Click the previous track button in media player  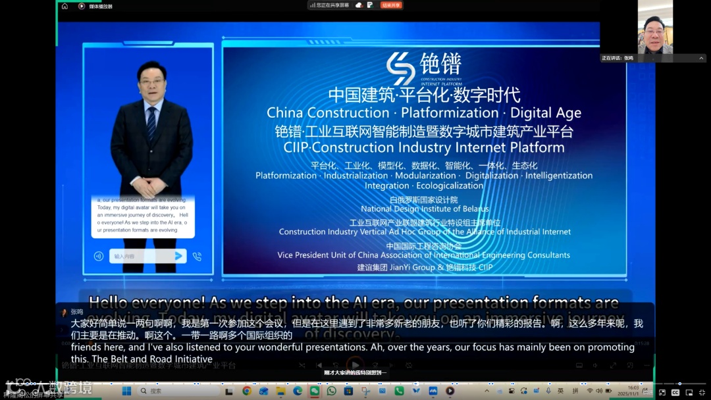click(319, 365)
